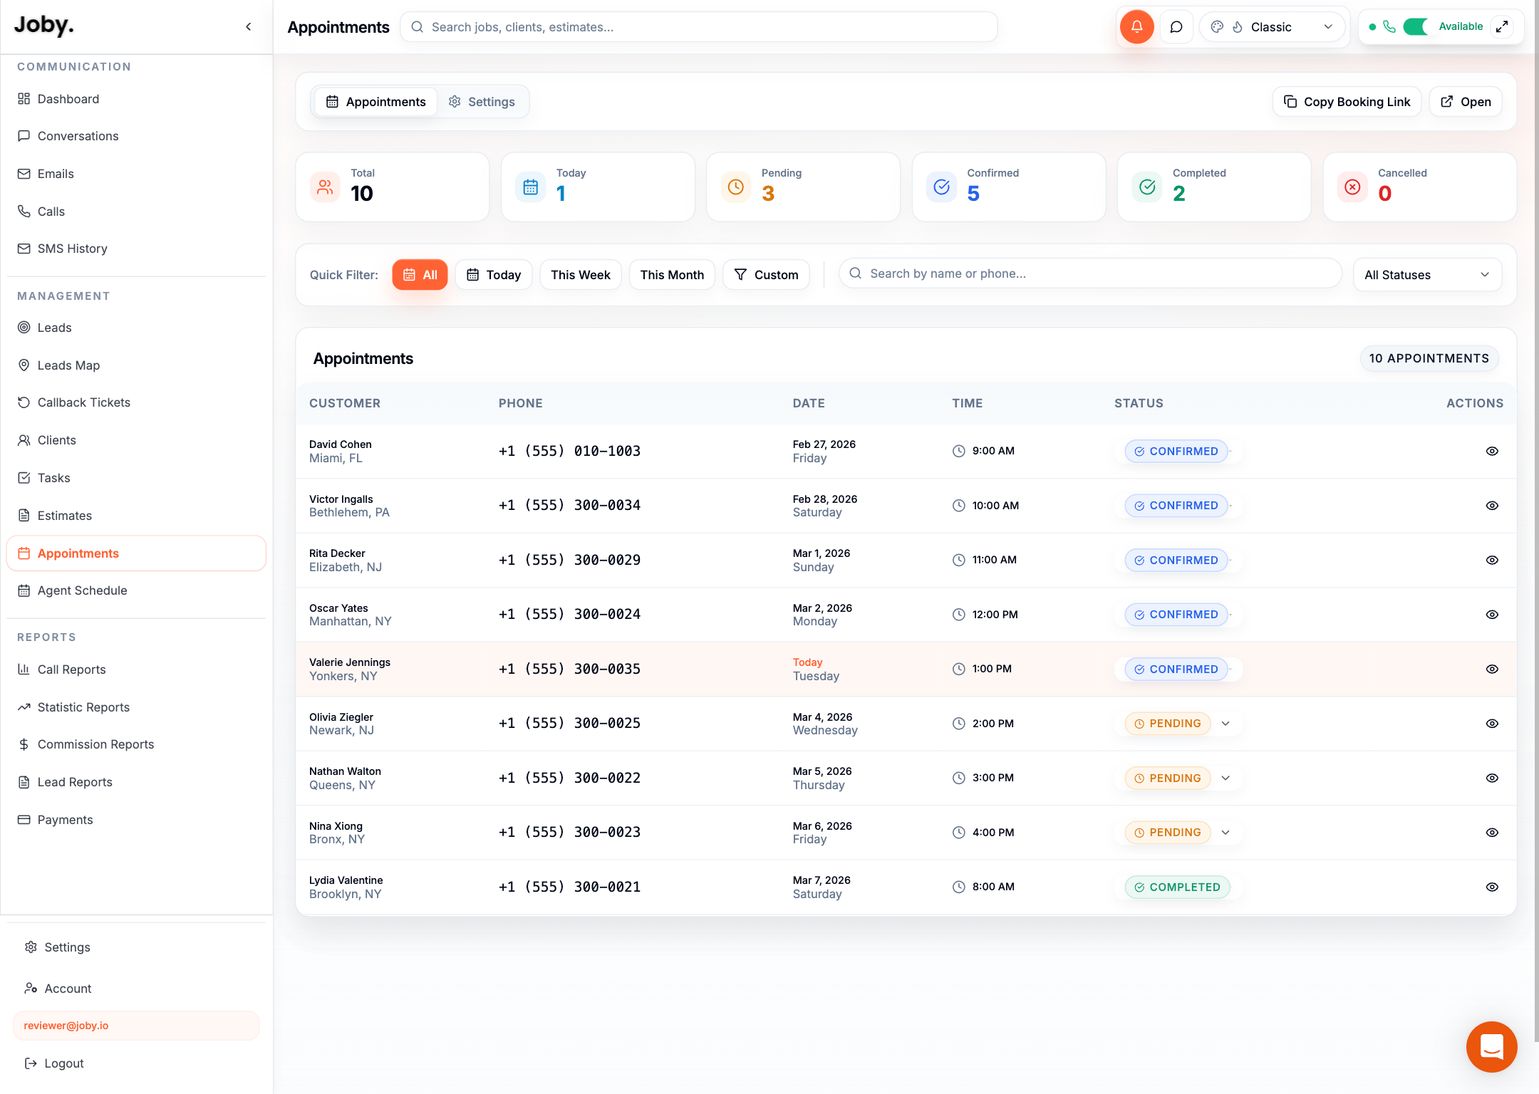Expand the Classic theme dropdown
The height and width of the screenshot is (1094, 1539).
pos(1273,27)
